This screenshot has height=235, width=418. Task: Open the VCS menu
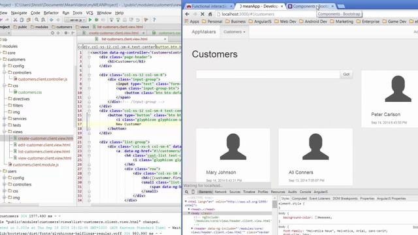(89, 13)
